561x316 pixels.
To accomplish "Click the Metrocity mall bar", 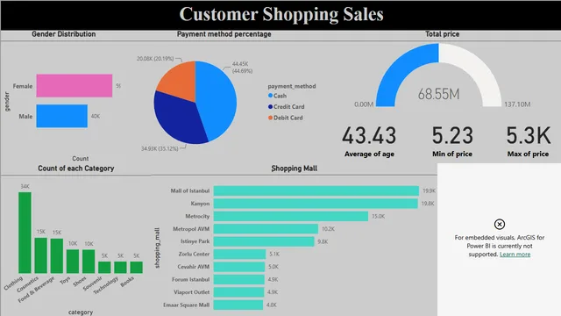I will click(x=291, y=216).
